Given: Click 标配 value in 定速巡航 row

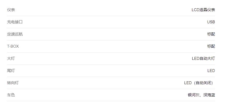Looking at the screenshot, I should [211, 34].
